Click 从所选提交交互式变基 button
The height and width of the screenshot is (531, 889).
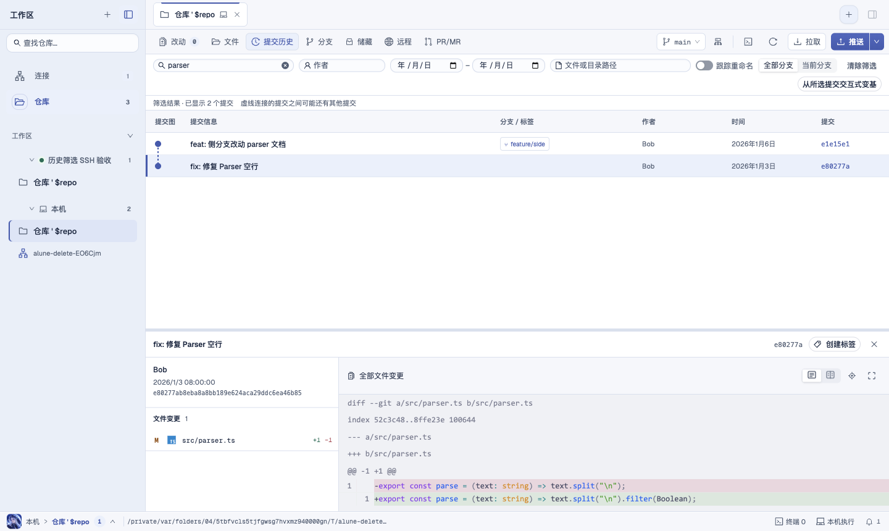tap(840, 85)
